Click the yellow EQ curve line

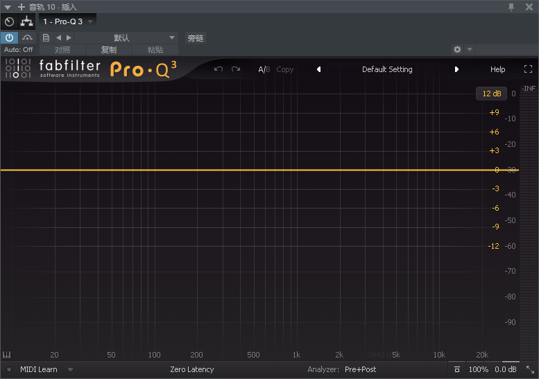tap(259, 170)
